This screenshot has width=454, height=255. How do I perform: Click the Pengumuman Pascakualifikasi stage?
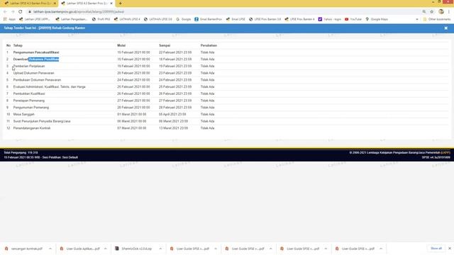(x=36, y=52)
